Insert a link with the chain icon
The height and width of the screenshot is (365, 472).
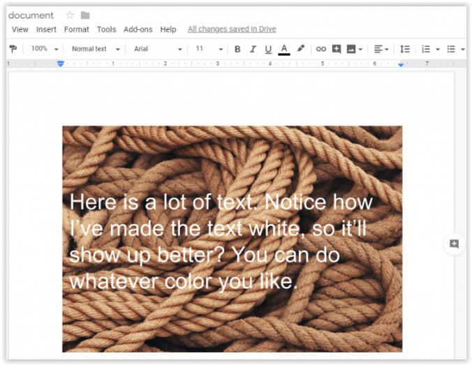(321, 49)
